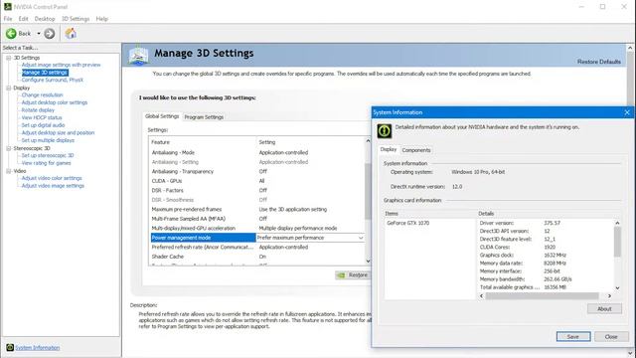
Task: Open Power management mode dropdown
Action: point(361,238)
